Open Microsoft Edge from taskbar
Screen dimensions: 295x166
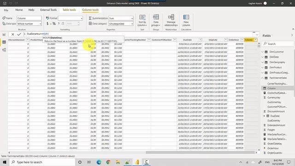tap(99, 162)
